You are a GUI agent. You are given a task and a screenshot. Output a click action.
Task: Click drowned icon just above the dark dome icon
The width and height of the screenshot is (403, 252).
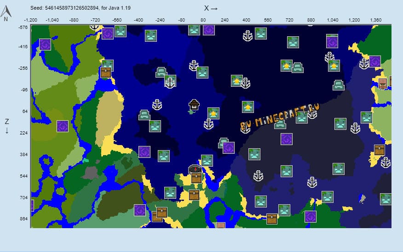pos(207,161)
